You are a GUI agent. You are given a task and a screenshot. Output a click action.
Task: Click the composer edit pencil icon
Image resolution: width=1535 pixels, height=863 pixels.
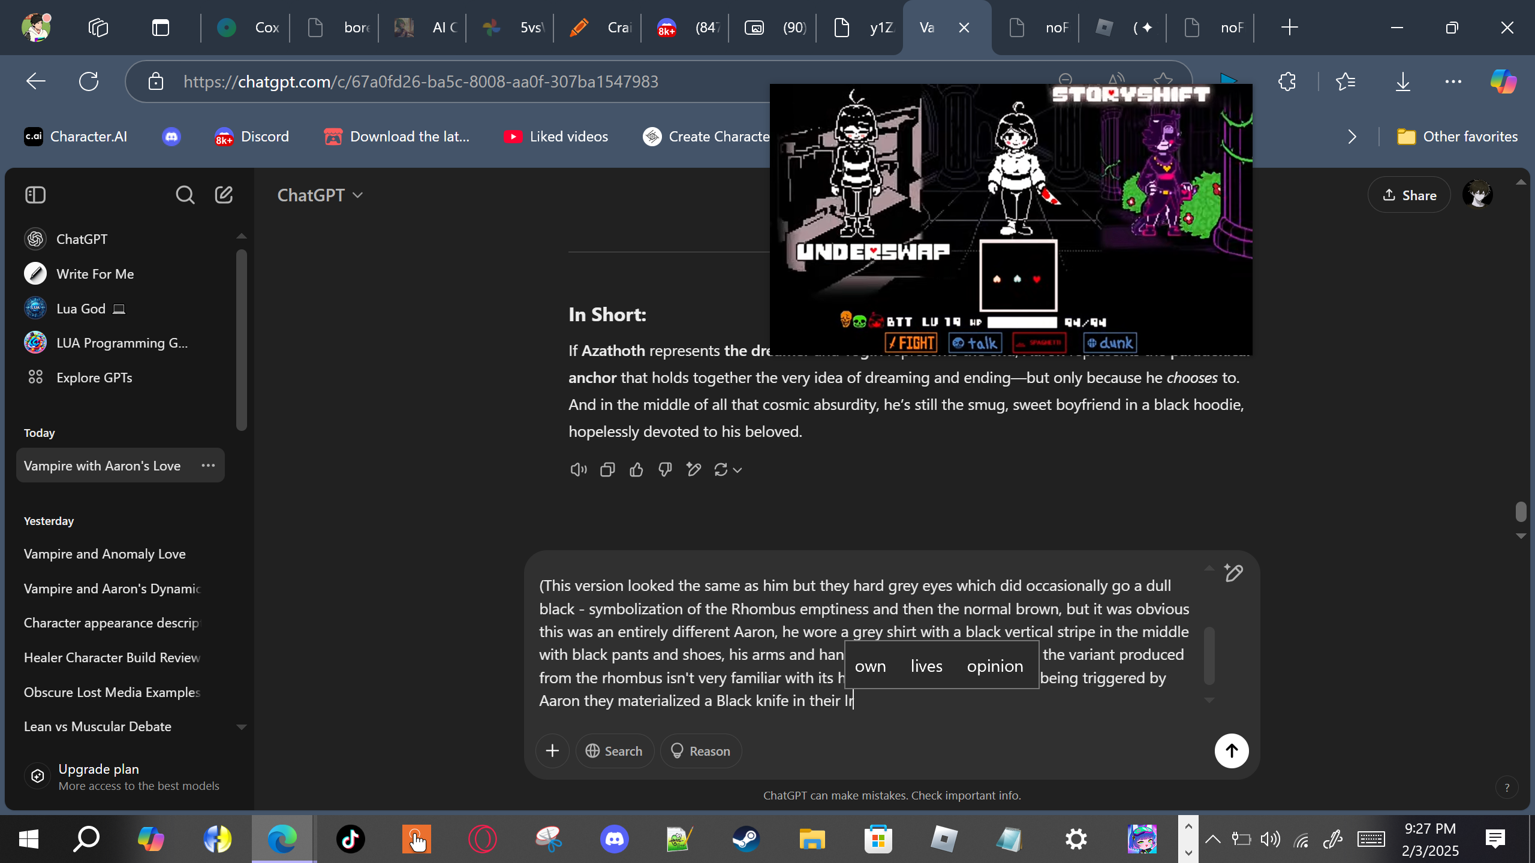1233,574
